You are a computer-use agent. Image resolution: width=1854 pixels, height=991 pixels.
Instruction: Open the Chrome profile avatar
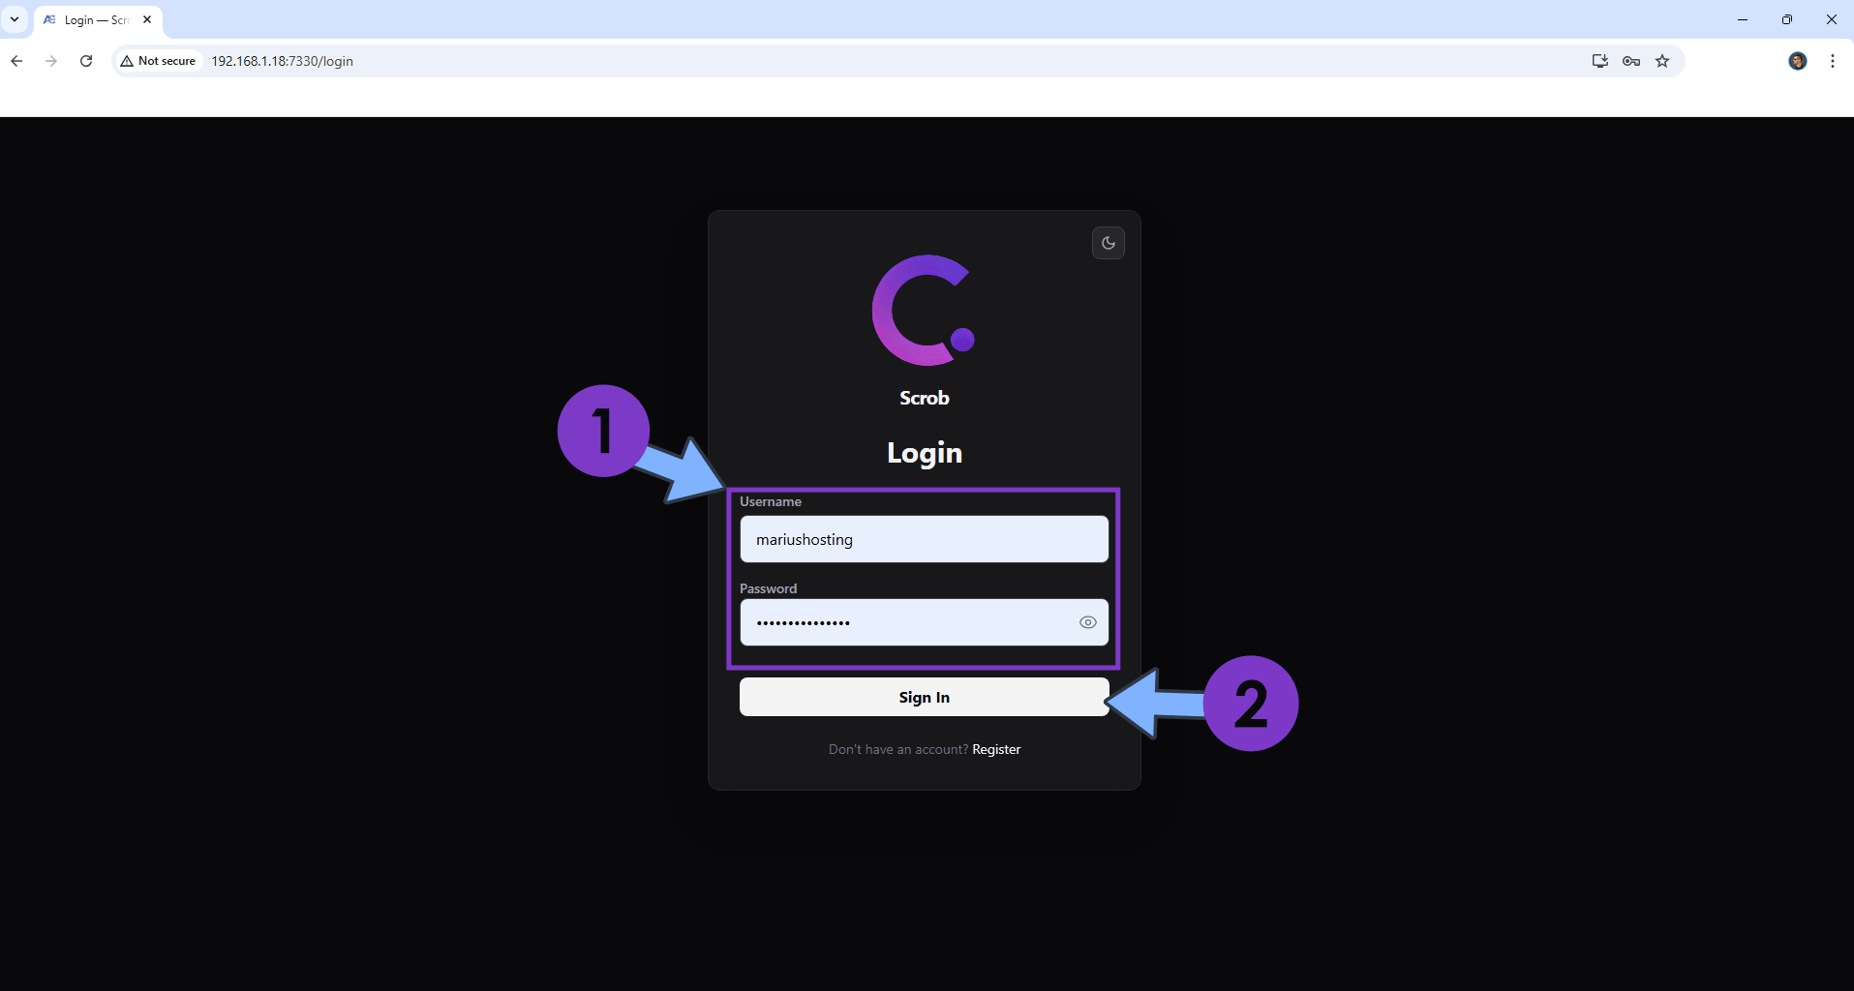(x=1797, y=61)
